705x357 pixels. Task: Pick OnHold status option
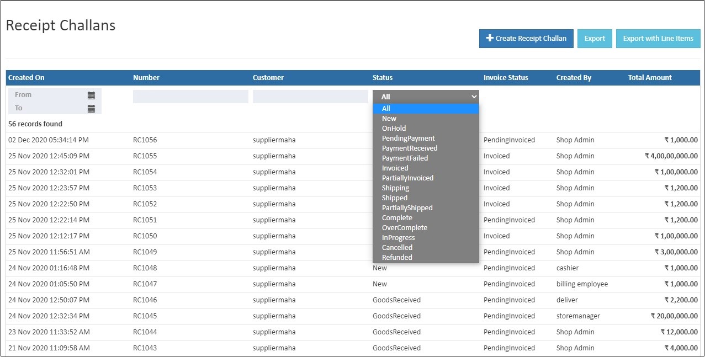click(426, 129)
